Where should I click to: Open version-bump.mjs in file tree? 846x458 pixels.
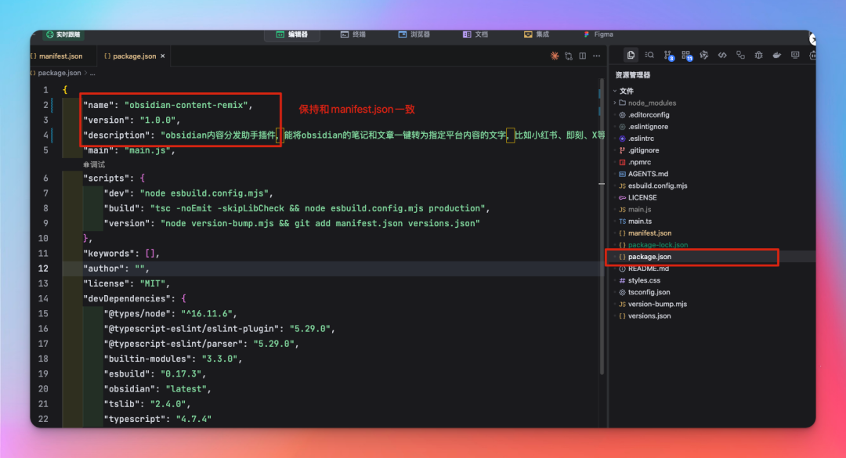657,305
